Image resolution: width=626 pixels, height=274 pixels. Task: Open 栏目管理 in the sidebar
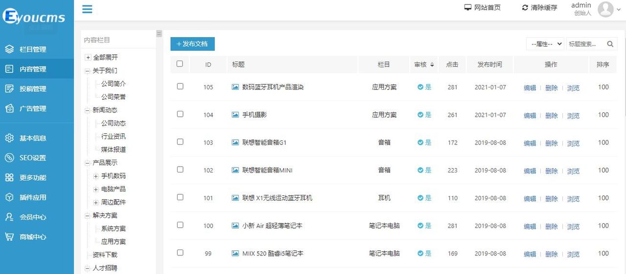click(x=37, y=49)
